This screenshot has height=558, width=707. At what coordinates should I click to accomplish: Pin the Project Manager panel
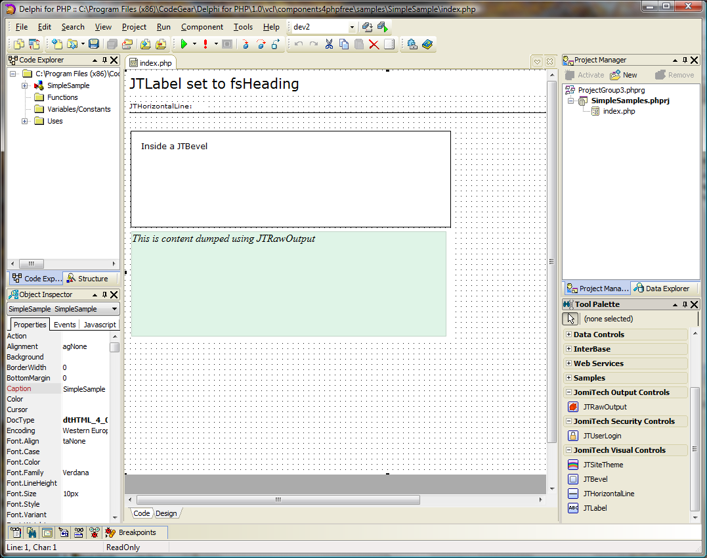point(685,60)
